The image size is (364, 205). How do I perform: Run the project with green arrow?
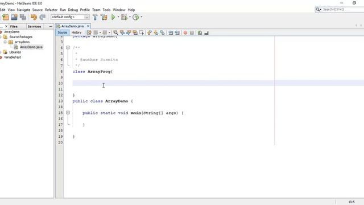tap(113, 17)
